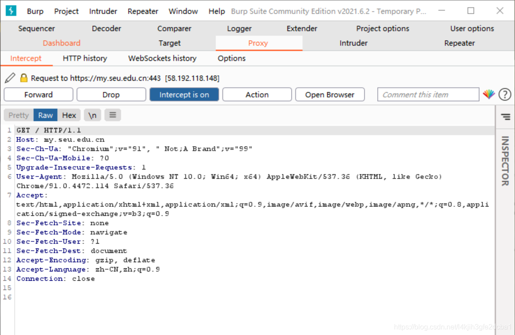
Task: Open the Project options tab
Action: (x=382, y=29)
